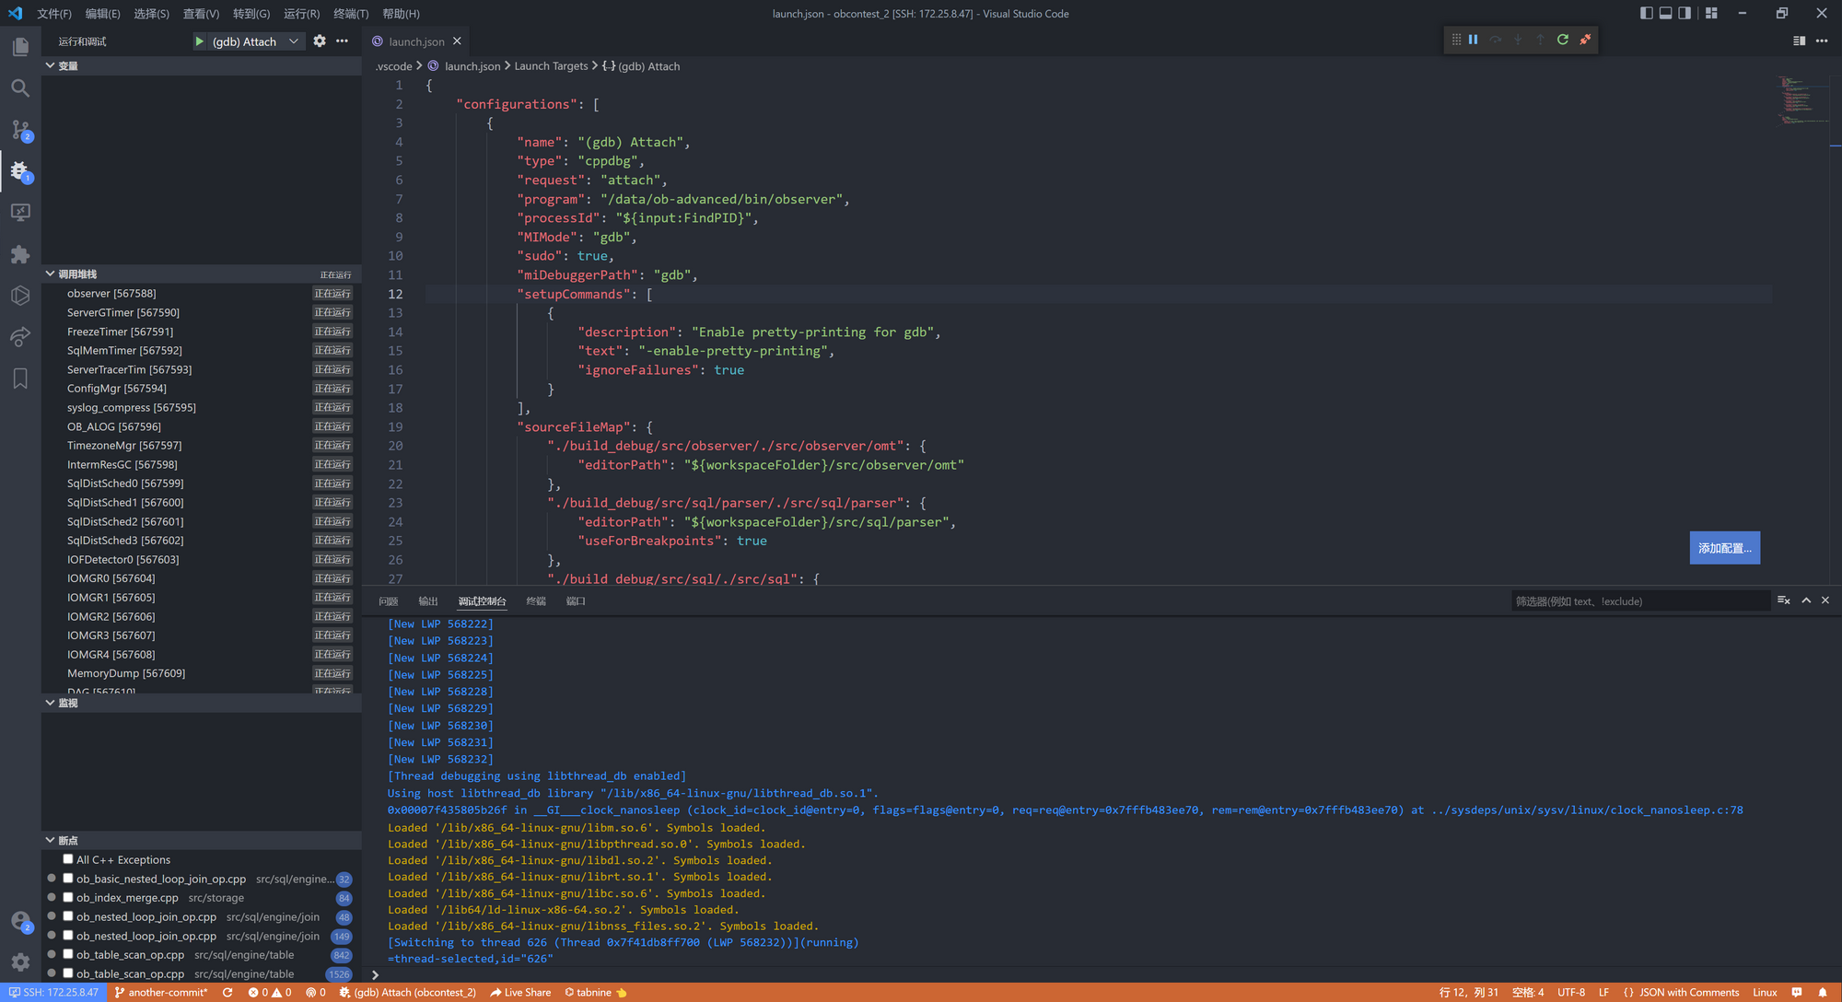
Task: Click the Live Share status bar item
Action: pos(520,993)
